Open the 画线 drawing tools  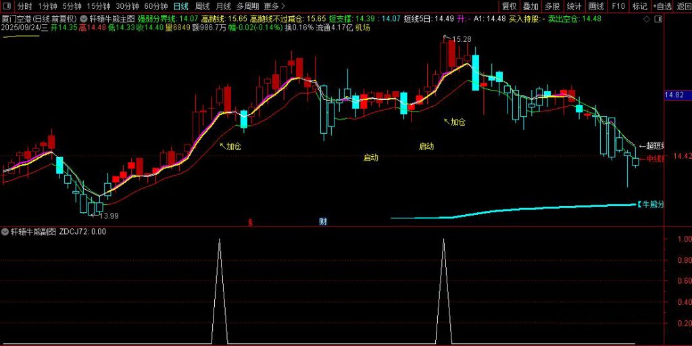(595, 6)
